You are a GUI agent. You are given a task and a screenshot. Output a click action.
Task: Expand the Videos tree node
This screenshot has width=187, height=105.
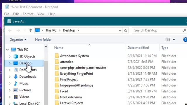[10, 97]
